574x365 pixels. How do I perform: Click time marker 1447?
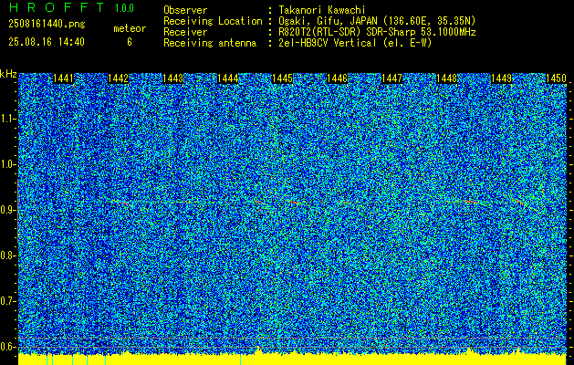tap(391, 78)
